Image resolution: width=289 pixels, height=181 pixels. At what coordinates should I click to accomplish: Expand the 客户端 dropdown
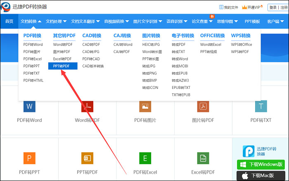275,21
